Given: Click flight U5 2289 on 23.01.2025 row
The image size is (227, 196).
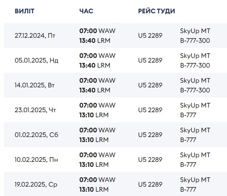Looking at the screenshot, I should [x=150, y=110].
